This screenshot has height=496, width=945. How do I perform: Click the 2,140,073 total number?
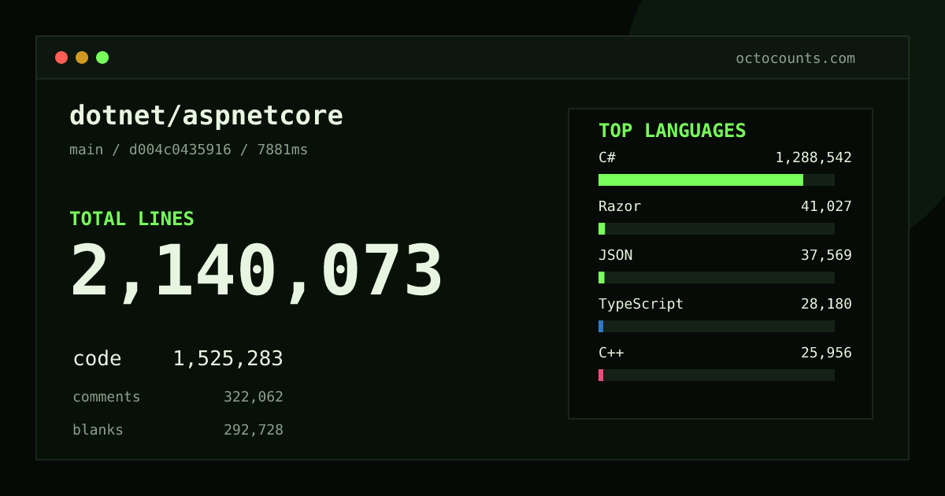[x=257, y=271]
